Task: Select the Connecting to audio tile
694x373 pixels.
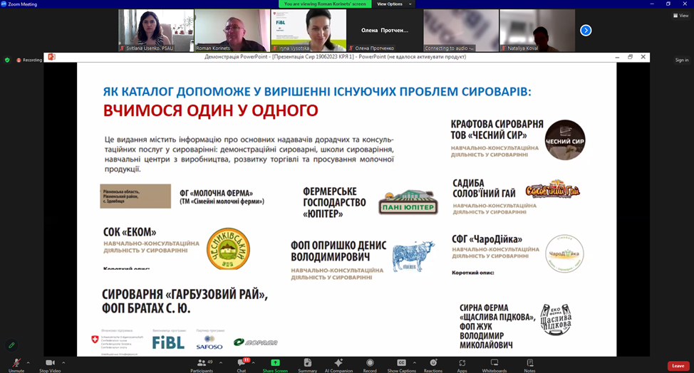Action: pos(461,31)
